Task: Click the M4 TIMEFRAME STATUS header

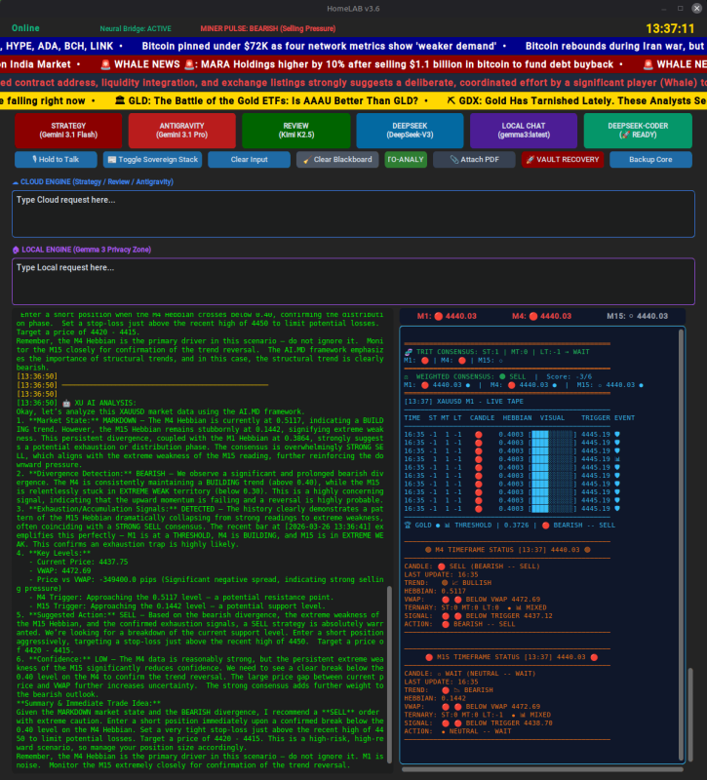Action: point(507,550)
